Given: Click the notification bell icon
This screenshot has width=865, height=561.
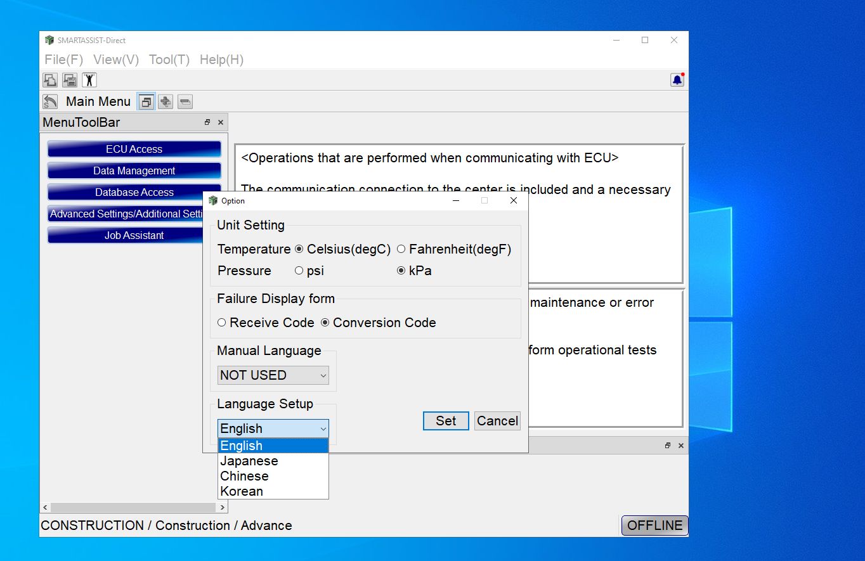Looking at the screenshot, I should pos(677,80).
